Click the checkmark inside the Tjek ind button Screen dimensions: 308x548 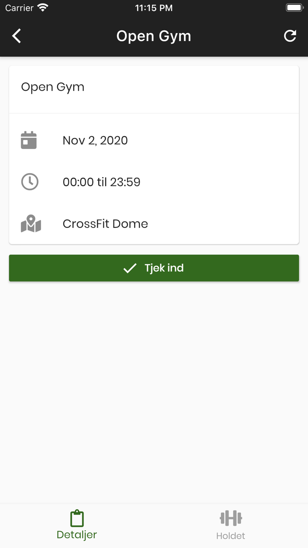point(129,268)
